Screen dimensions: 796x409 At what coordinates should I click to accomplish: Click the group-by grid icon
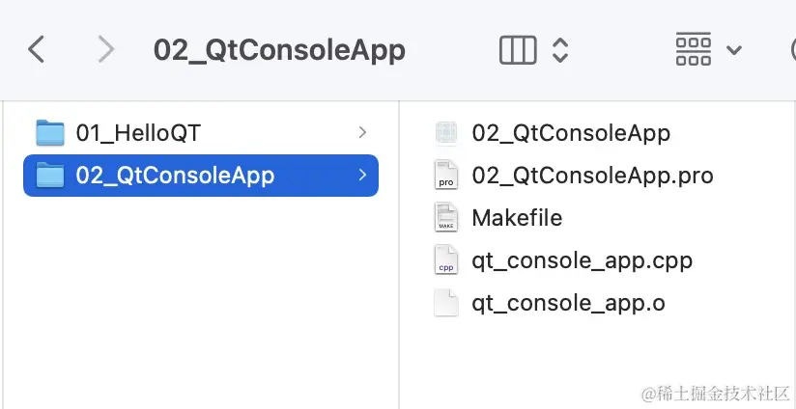click(x=693, y=49)
